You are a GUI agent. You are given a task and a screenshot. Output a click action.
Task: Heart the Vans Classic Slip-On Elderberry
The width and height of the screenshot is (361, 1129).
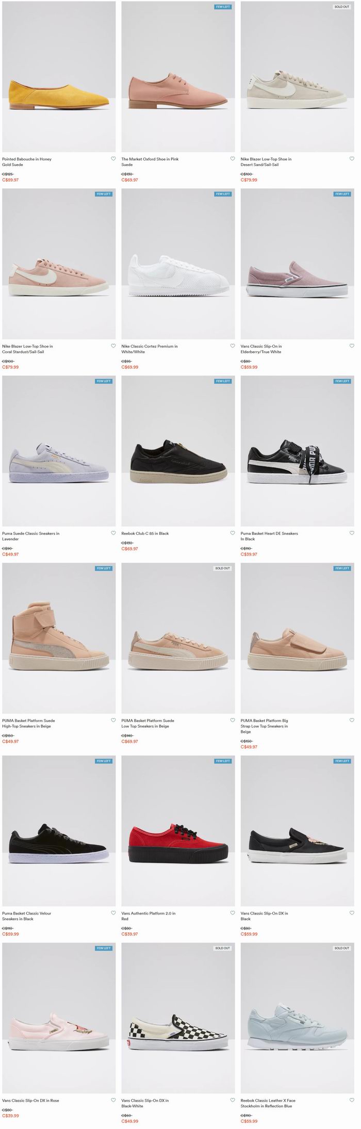point(352,346)
